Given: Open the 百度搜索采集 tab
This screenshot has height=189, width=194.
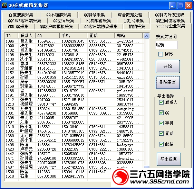Looking at the screenshot, I should (21, 15).
